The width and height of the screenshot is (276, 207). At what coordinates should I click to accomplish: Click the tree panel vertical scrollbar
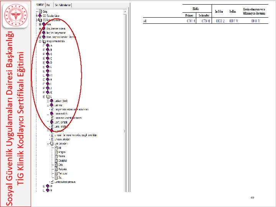[x=125, y=100]
